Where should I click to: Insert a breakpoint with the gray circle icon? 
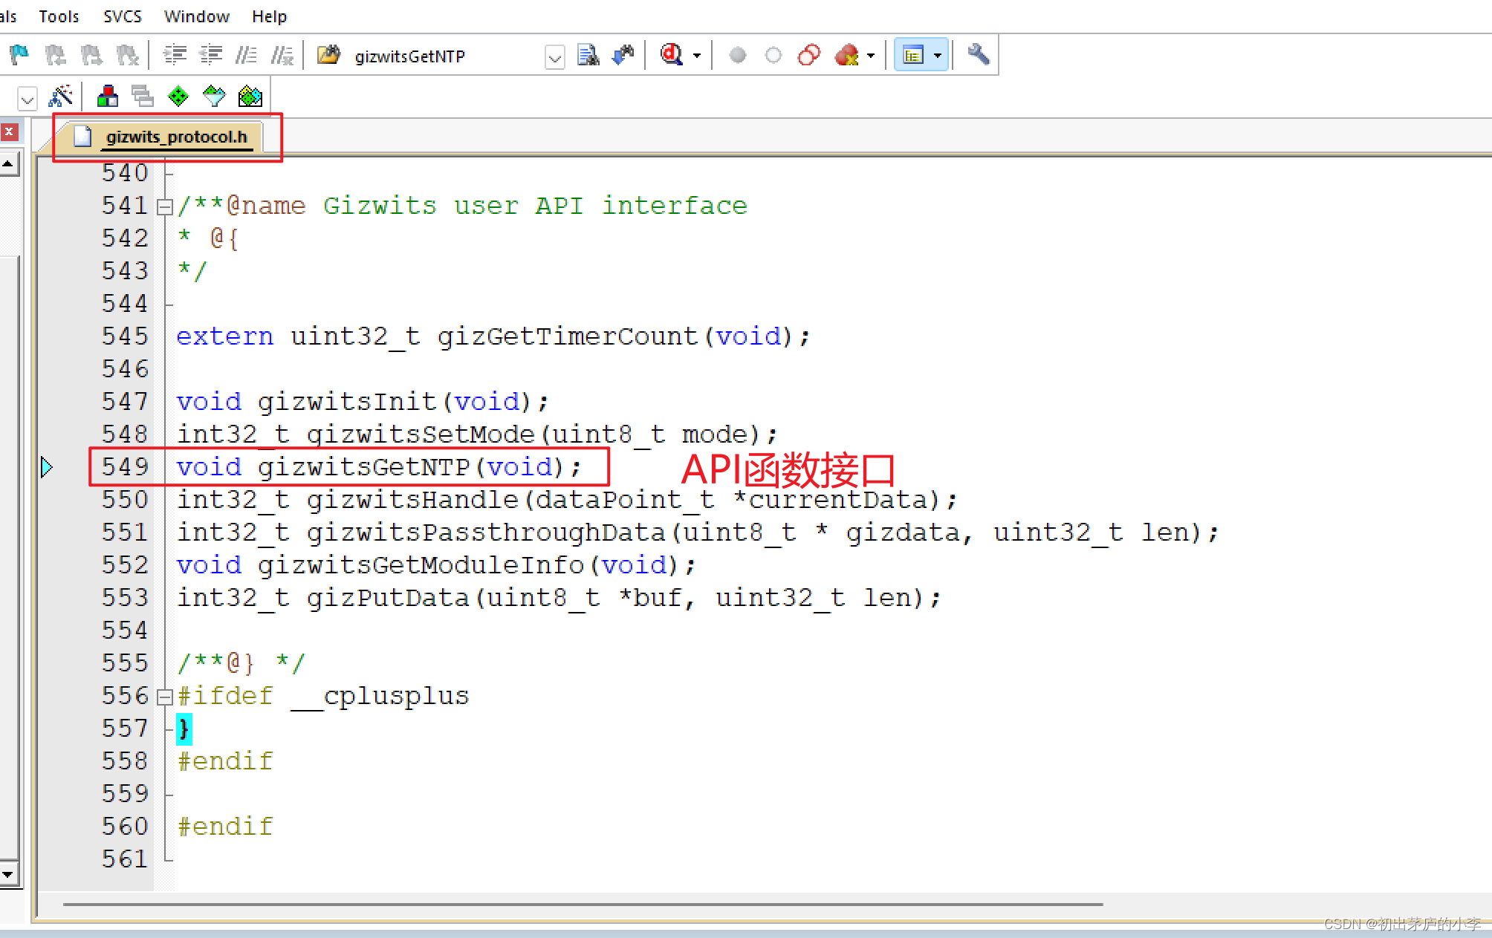pyautogui.click(x=737, y=56)
